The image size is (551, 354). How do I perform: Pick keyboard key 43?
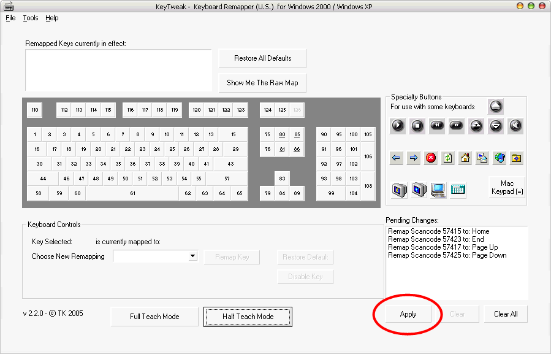[230, 164]
